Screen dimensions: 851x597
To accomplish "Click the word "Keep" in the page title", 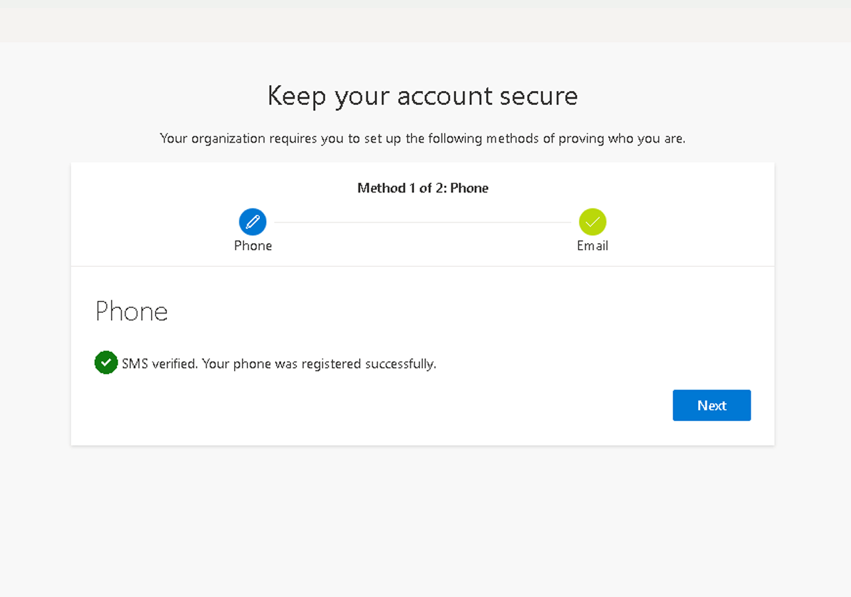I will coord(297,96).
